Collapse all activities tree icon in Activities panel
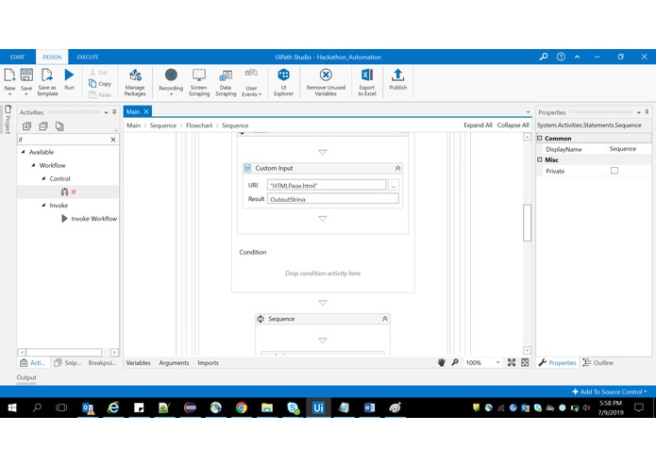Image resolution: width=656 pixels, height=466 pixels. point(43,126)
